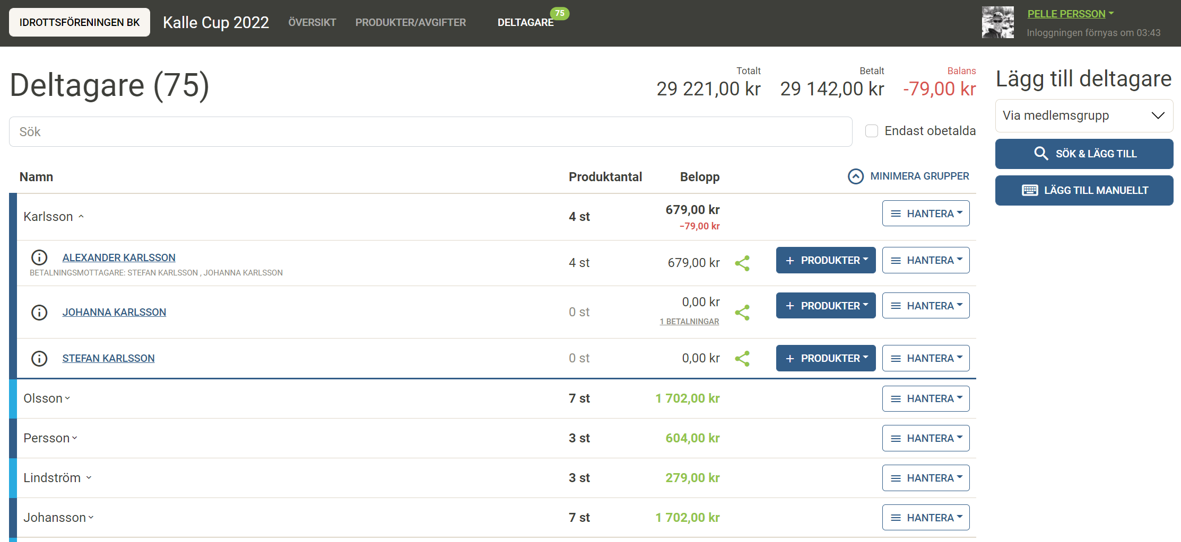Collapse the Karlsson group
The width and height of the screenshot is (1181, 542).
[54, 217]
